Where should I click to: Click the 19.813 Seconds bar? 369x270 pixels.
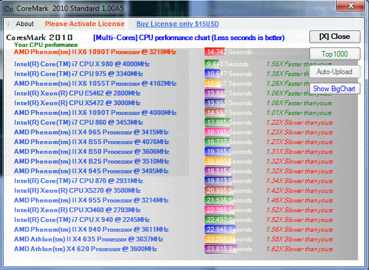tap(219, 181)
